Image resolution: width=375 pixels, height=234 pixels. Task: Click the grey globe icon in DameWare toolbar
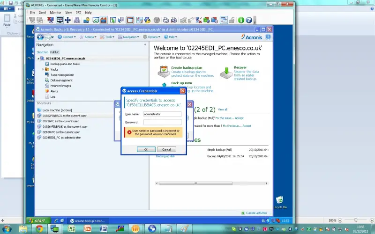tap(157, 20)
